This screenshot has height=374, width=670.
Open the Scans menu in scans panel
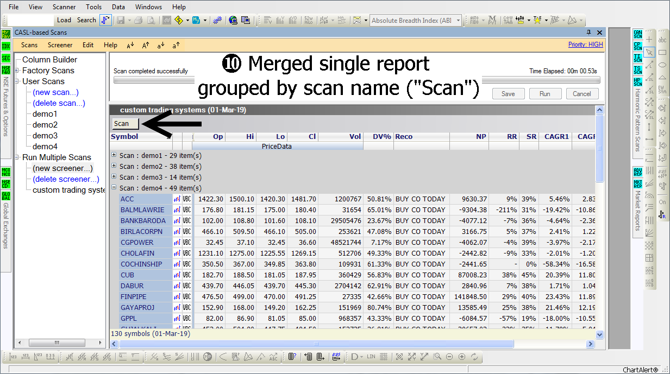(29, 45)
